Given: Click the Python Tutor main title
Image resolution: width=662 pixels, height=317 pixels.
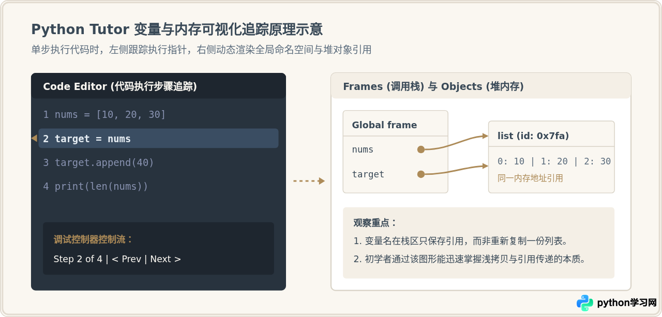Looking at the screenshot, I should 177,29.
